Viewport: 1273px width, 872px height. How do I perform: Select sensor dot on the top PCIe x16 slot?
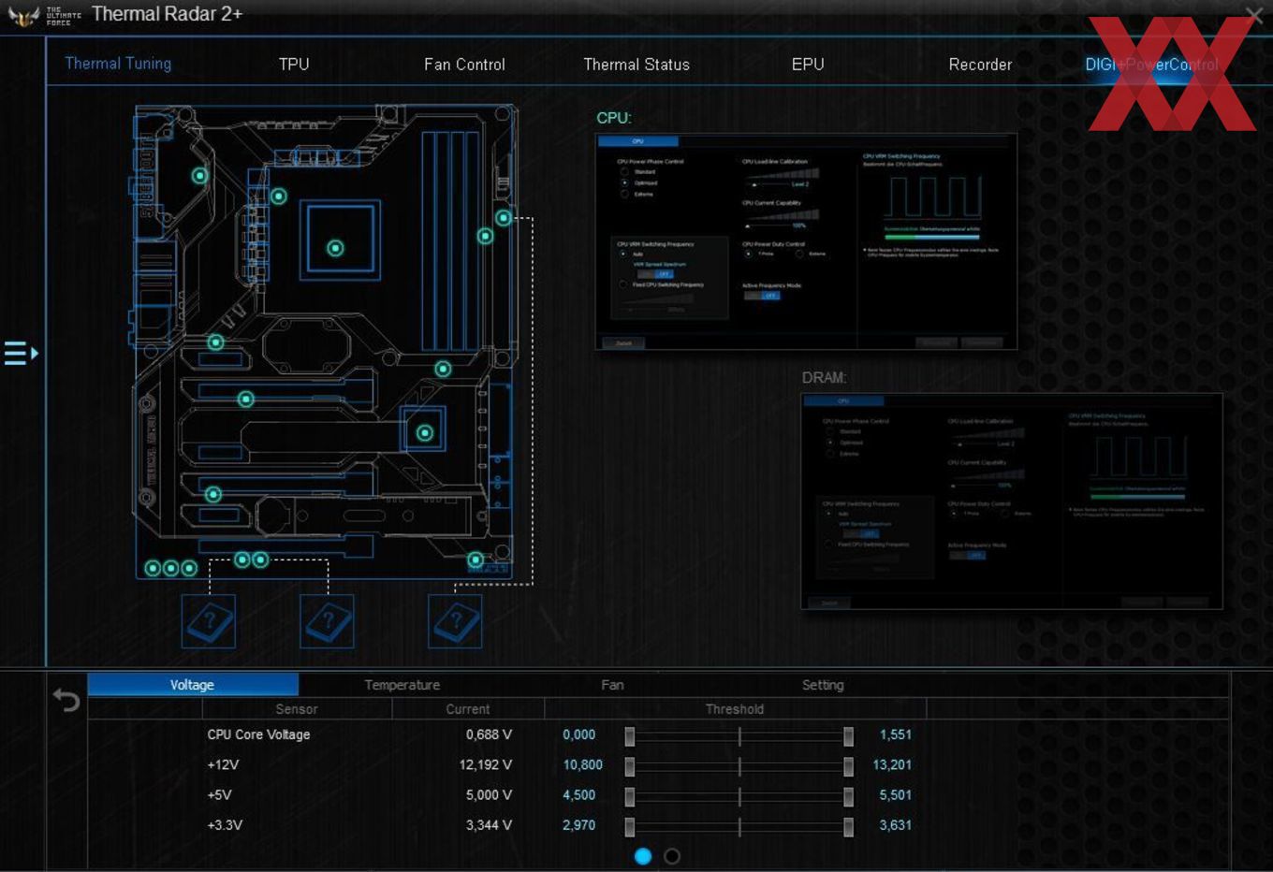246,400
